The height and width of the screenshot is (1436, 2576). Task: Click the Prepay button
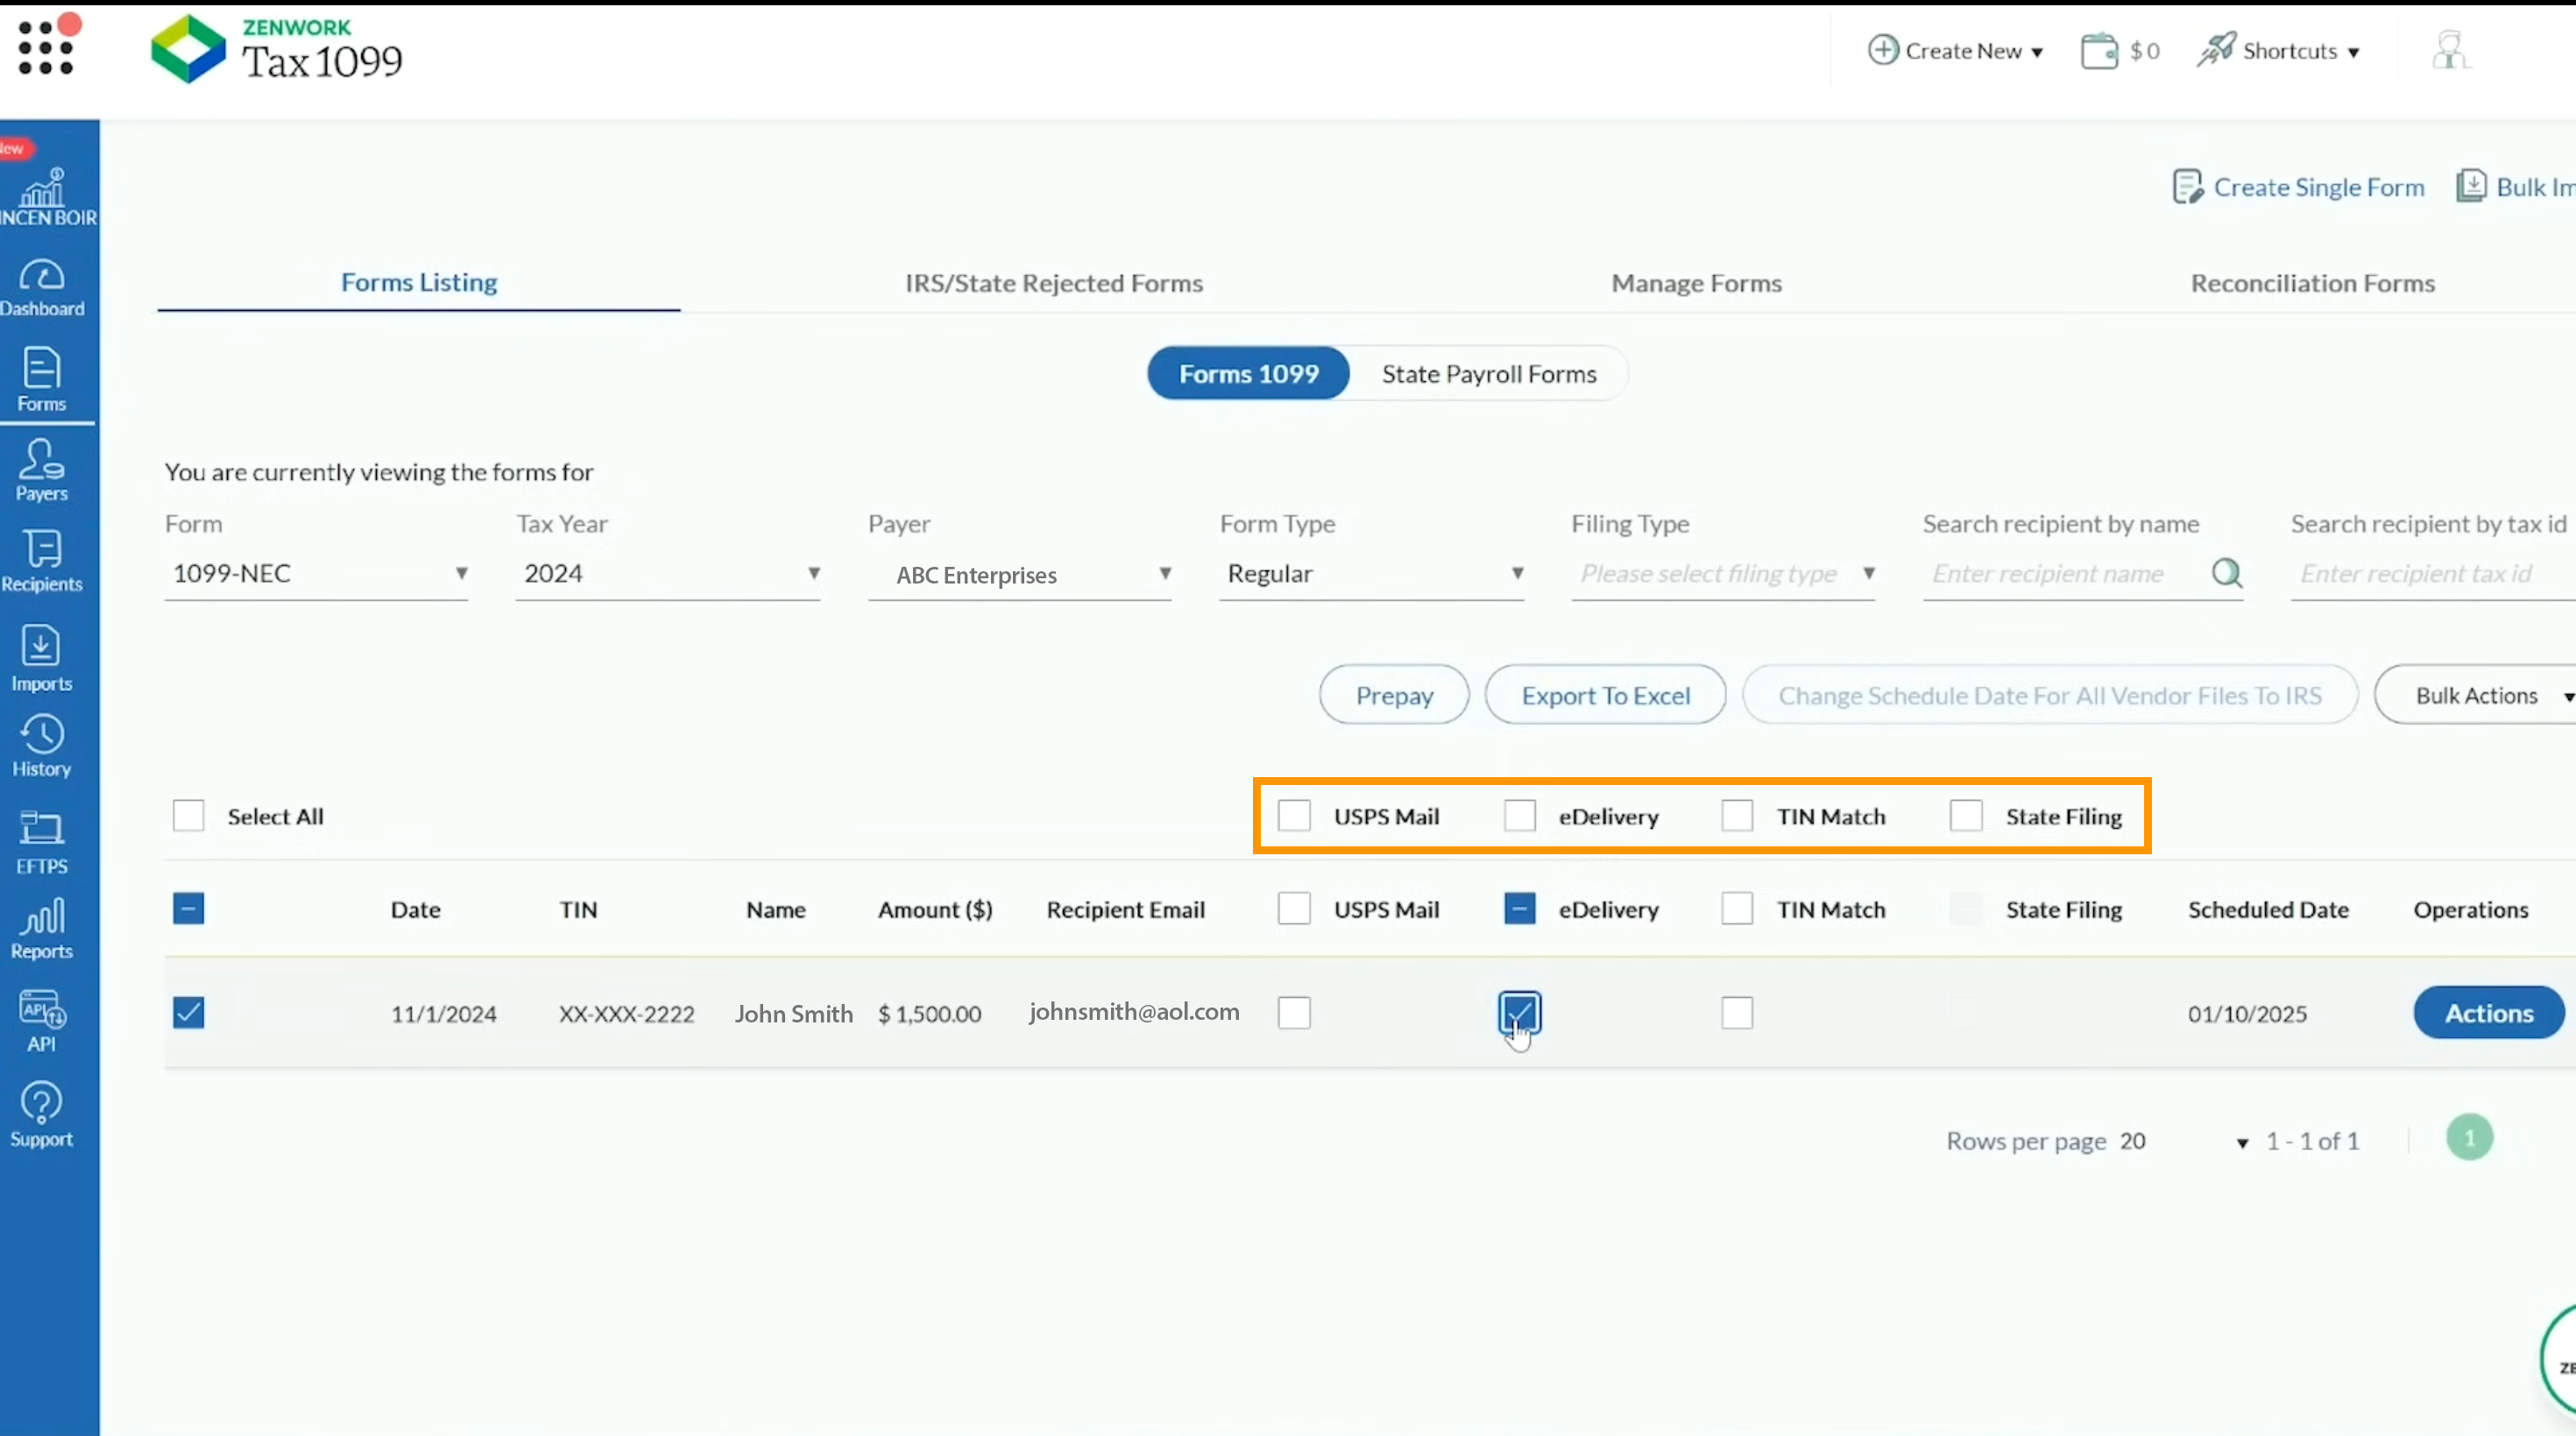point(1395,695)
